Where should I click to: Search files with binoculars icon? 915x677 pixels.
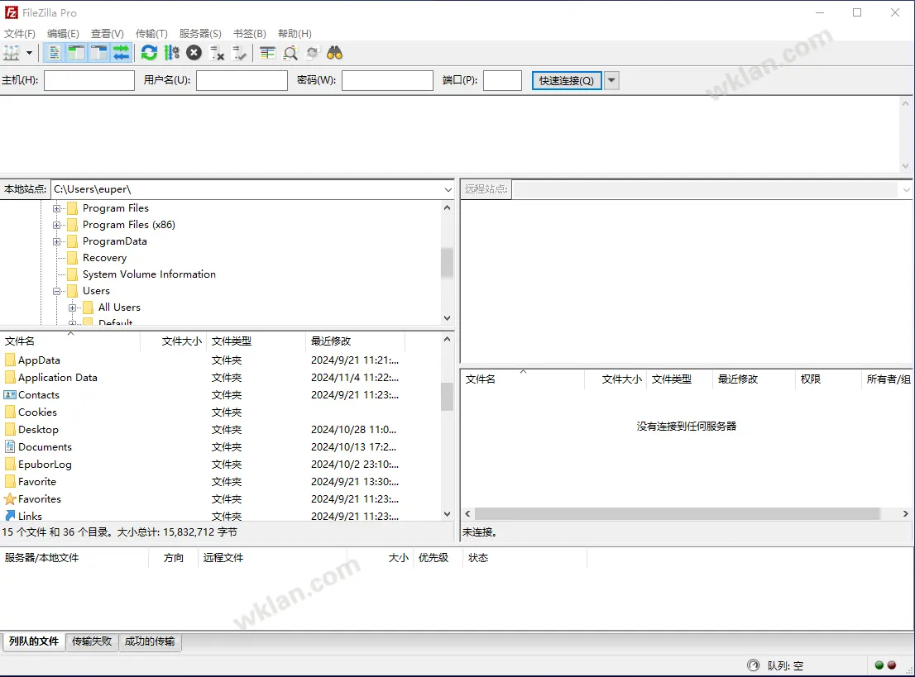[334, 53]
